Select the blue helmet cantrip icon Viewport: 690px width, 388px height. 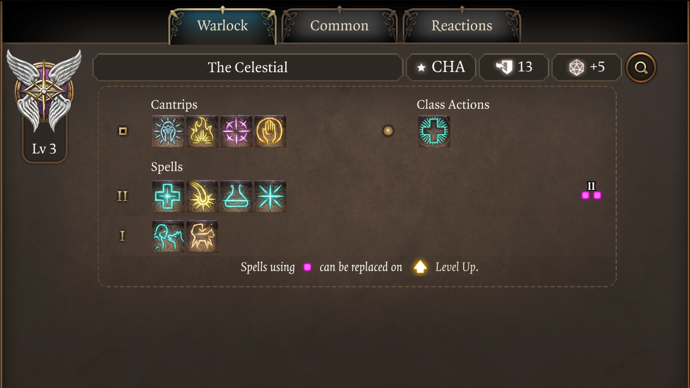click(168, 131)
